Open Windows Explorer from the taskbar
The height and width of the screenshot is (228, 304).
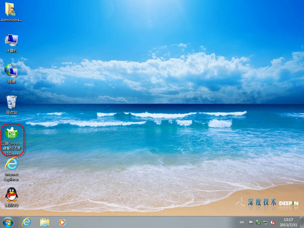[45, 222]
